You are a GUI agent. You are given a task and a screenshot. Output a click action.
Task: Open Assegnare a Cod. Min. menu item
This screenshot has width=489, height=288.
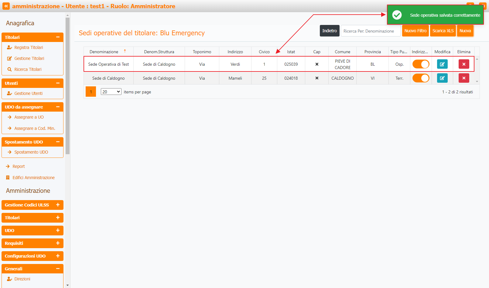point(35,128)
